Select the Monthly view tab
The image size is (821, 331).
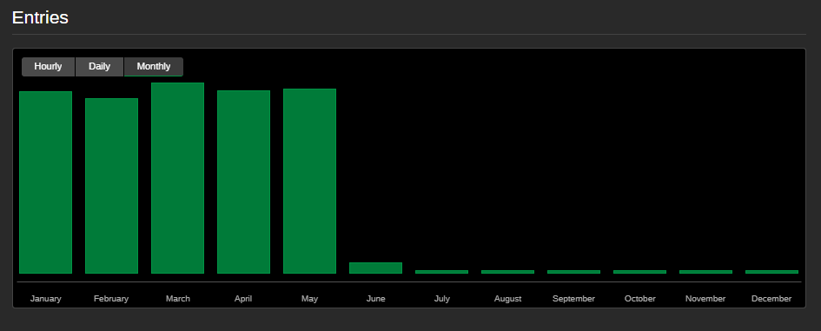click(x=154, y=67)
